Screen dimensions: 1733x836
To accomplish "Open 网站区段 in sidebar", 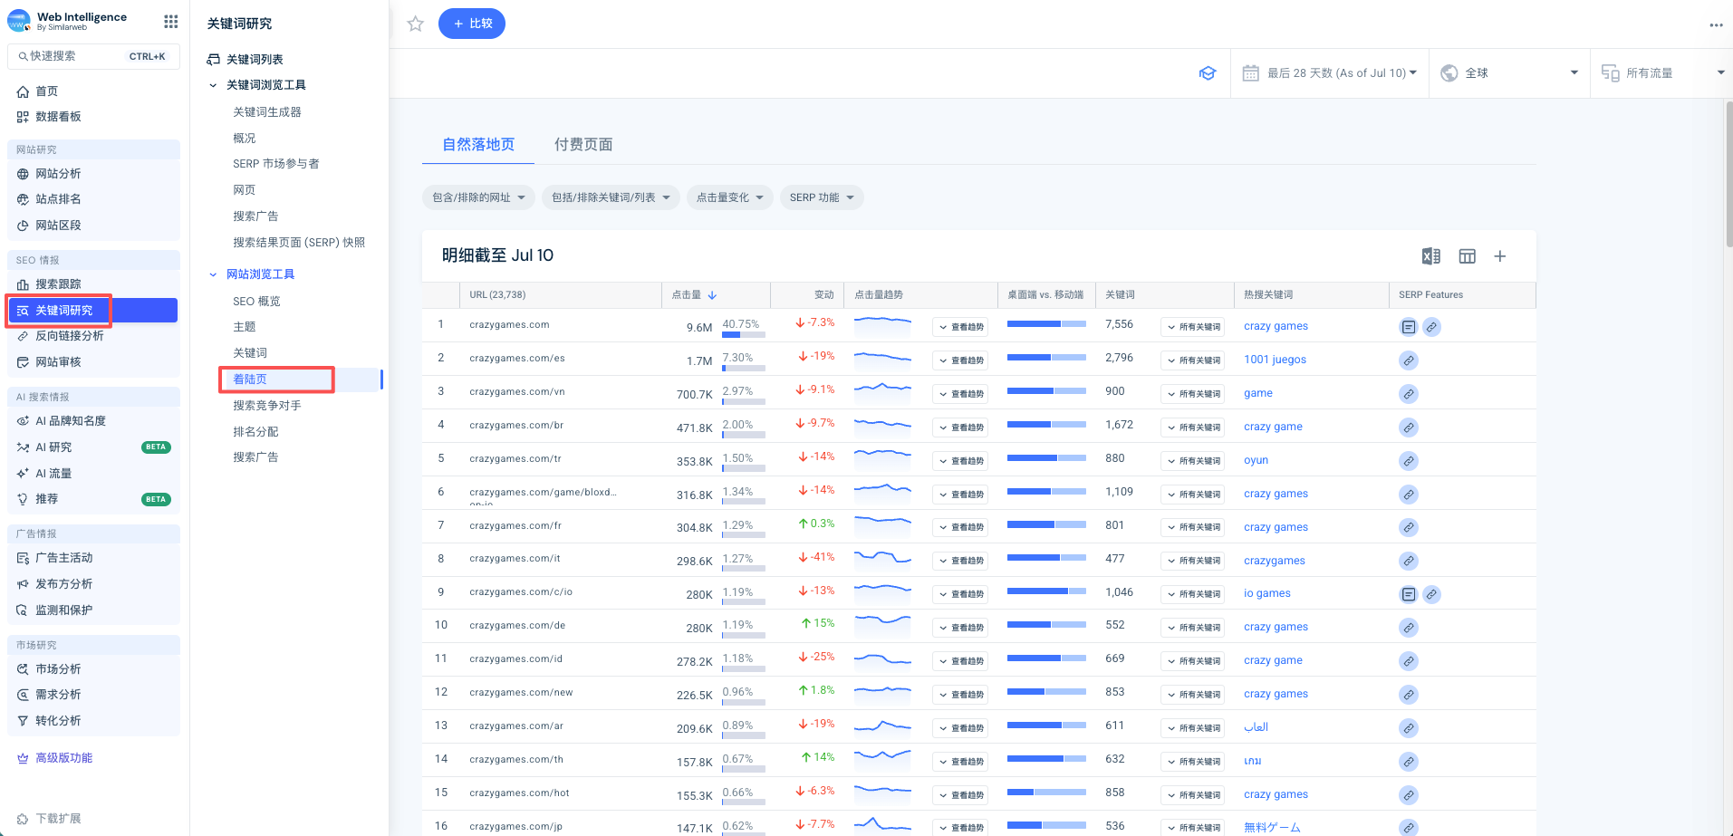I will [x=58, y=226].
